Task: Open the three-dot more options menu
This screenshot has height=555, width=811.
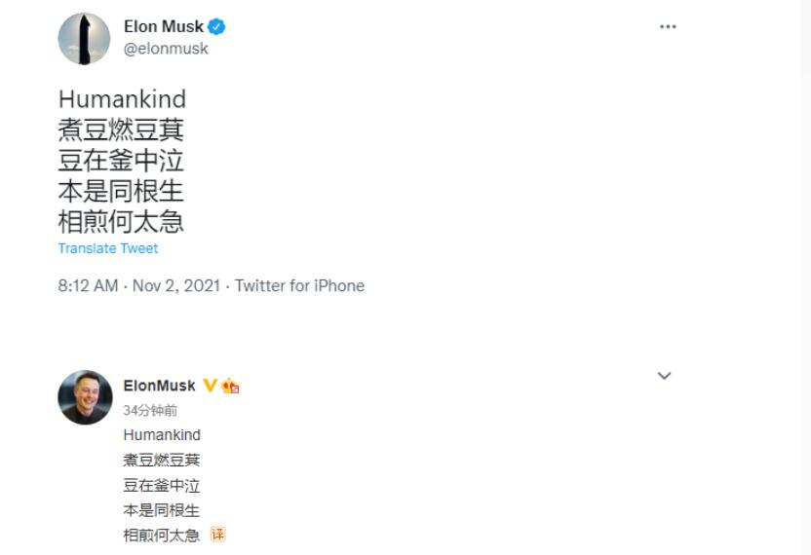Action: 668,27
